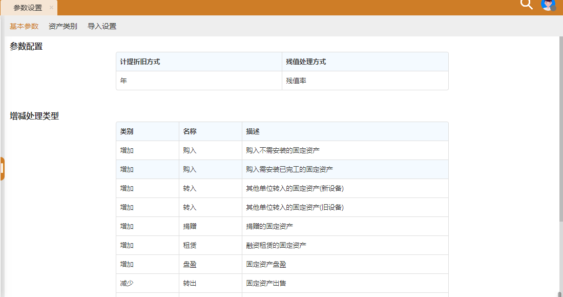The height and width of the screenshot is (297, 563).
Task: Open the user avatar menu
Action: 548,5
